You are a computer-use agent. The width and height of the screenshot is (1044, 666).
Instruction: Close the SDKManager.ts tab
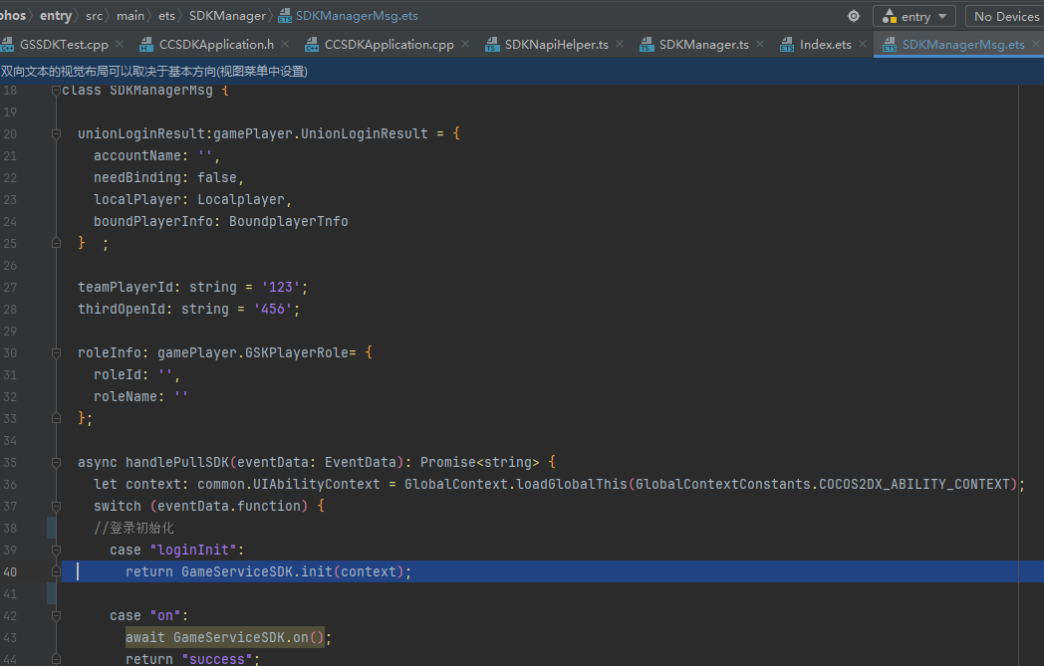pos(760,44)
